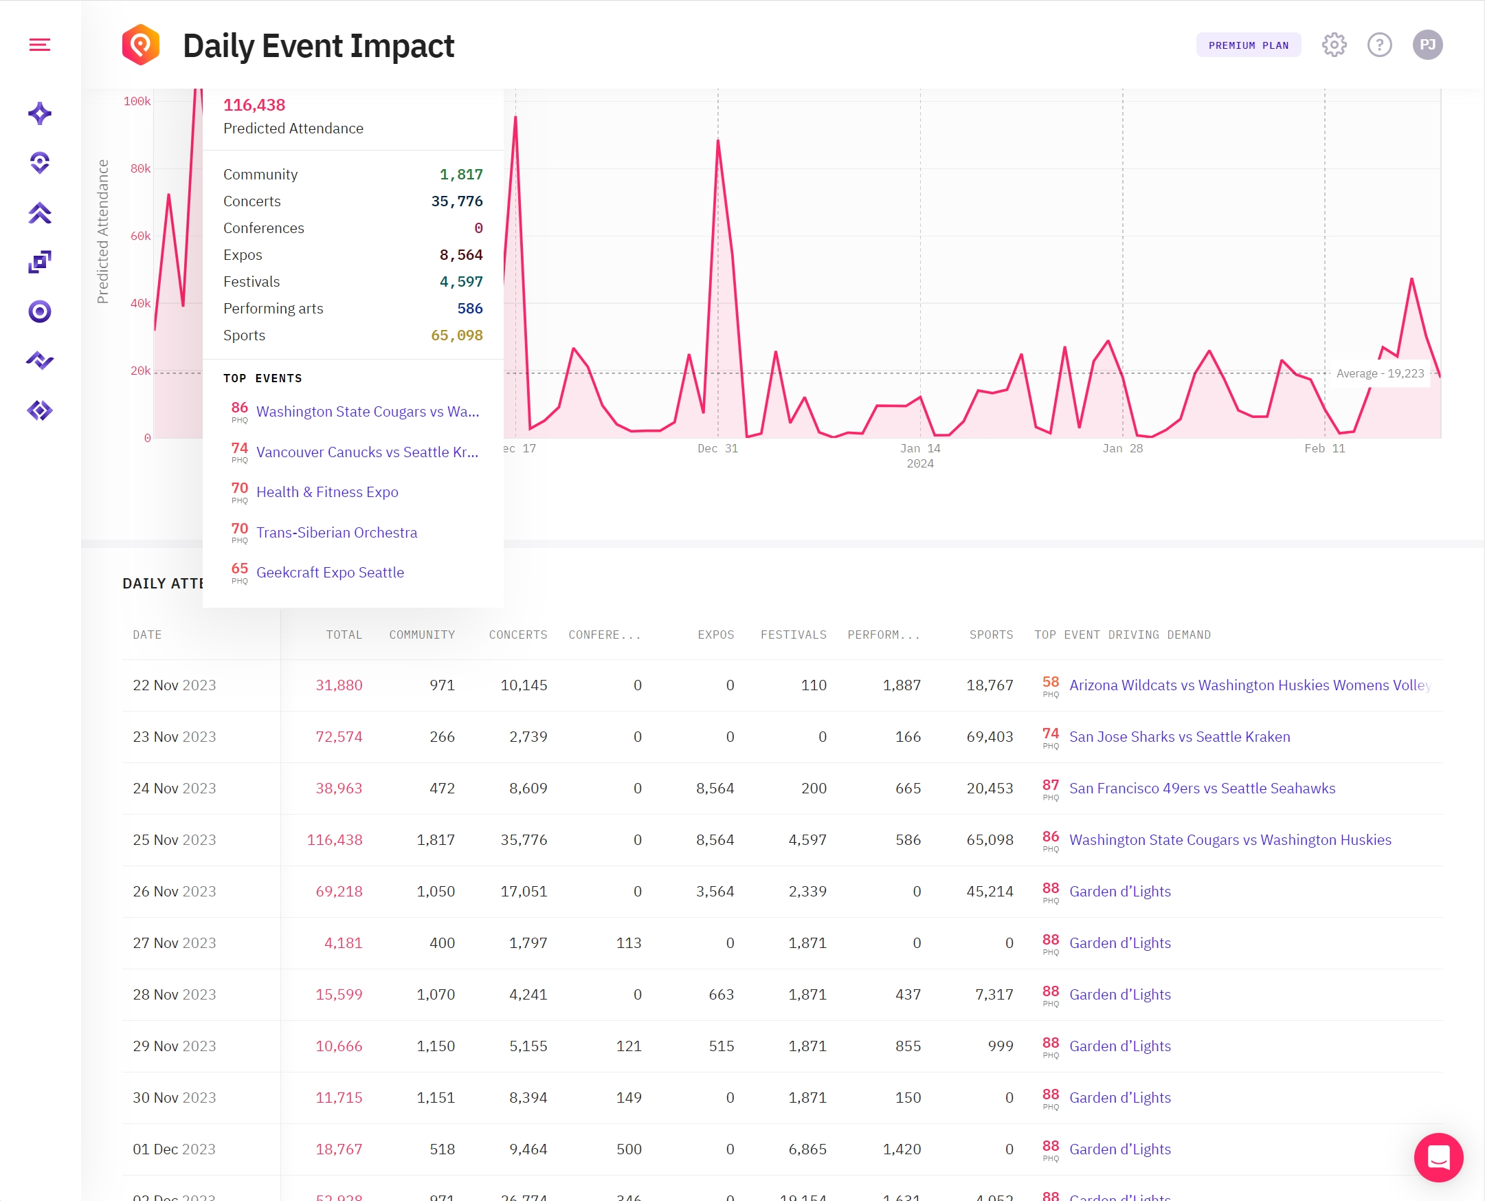Image resolution: width=1485 pixels, height=1201 pixels.
Task: Click the SPORTS column header
Action: [x=991, y=635]
